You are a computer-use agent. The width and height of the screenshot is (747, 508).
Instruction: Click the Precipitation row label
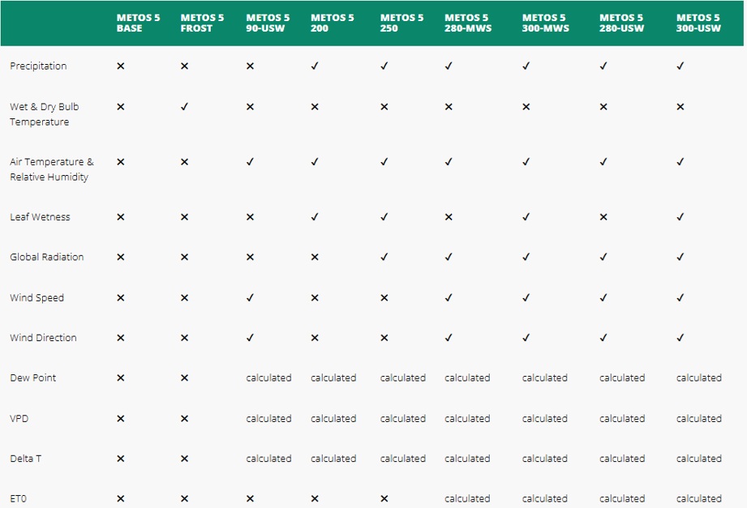coord(38,66)
